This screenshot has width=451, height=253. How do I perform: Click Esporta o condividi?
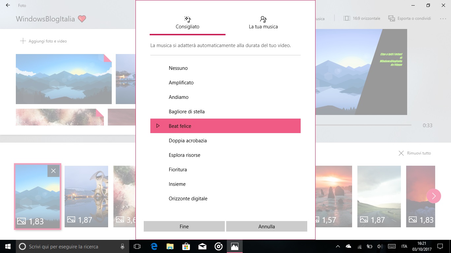410,18
